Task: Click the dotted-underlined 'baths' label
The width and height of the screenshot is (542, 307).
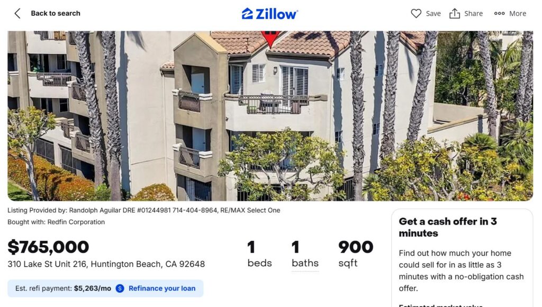Action: (305, 263)
